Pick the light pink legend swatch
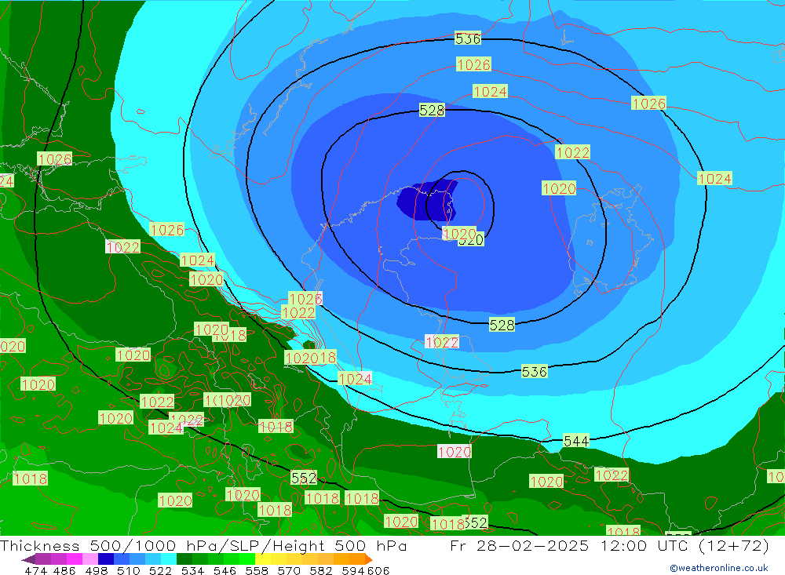Screen dimensions: 785x575 [90, 559]
